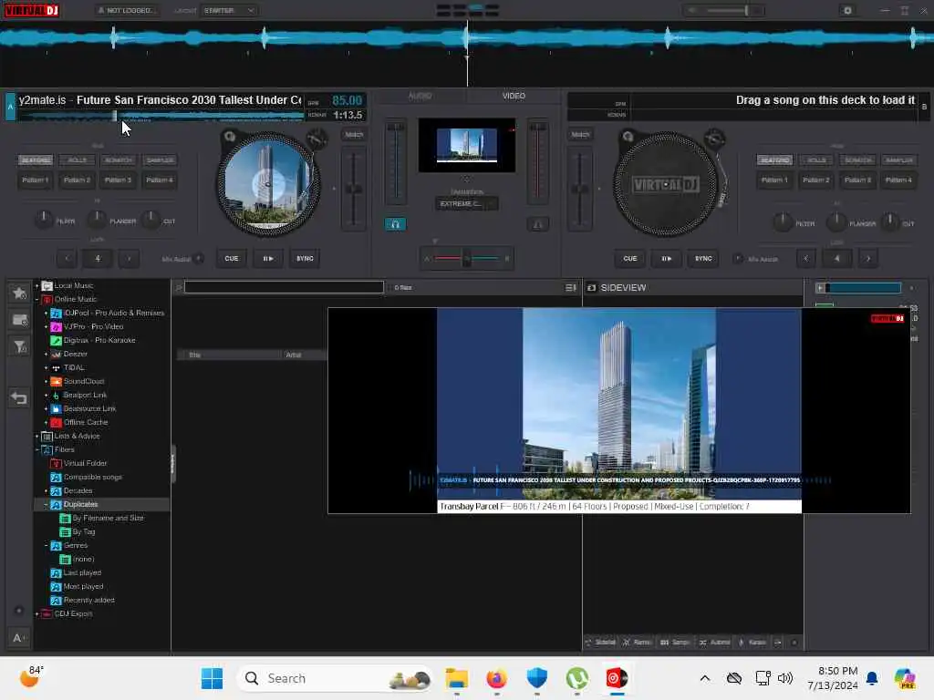
Task: Click the SoundCloud icon in folder tree
Action: [x=56, y=382]
